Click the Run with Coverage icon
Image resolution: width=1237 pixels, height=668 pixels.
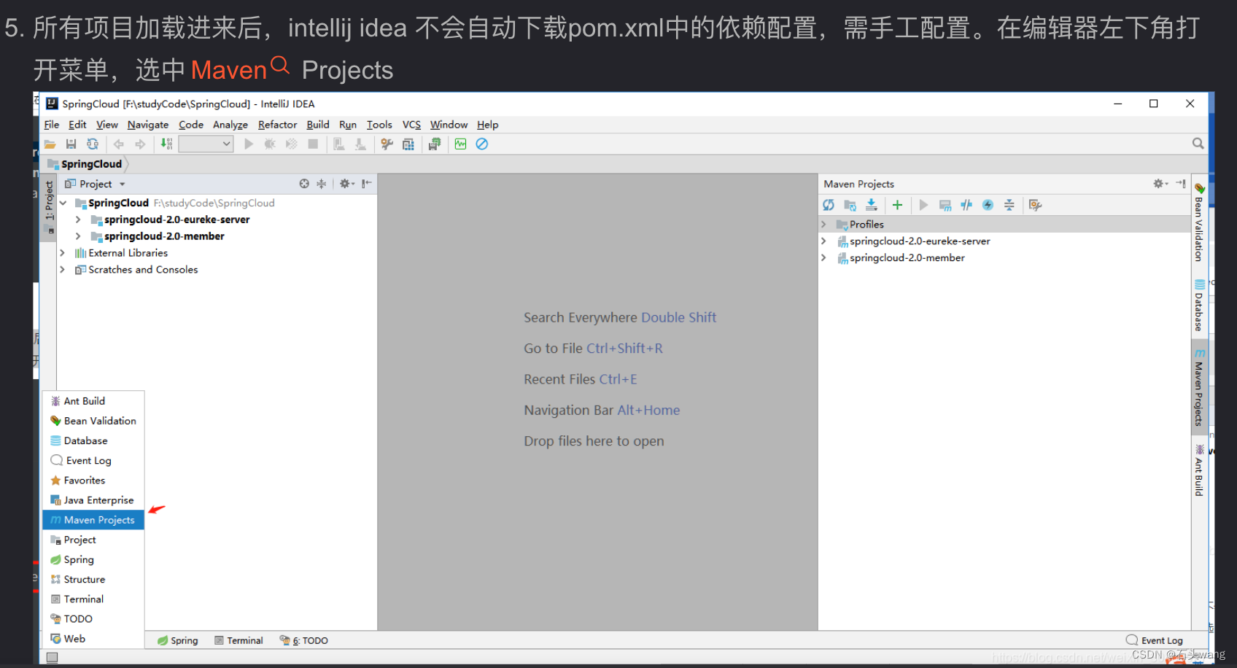(291, 144)
